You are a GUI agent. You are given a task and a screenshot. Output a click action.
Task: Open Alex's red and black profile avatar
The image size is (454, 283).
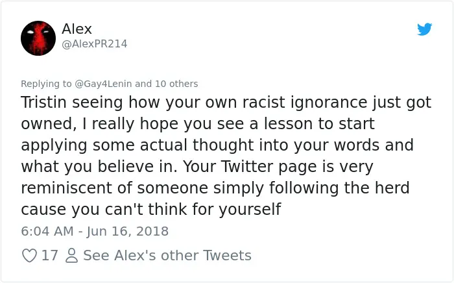(x=38, y=38)
